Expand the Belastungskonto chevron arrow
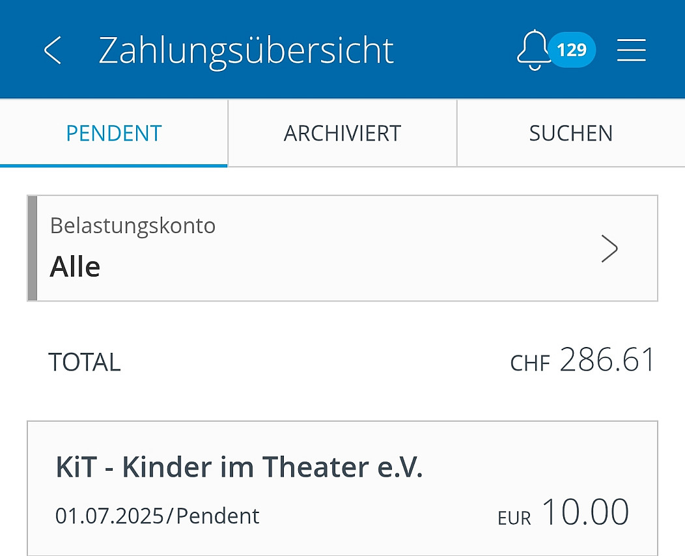 [609, 249]
